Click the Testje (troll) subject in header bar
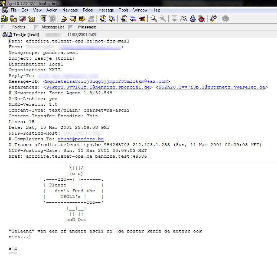277x262 pixels. click(26, 35)
